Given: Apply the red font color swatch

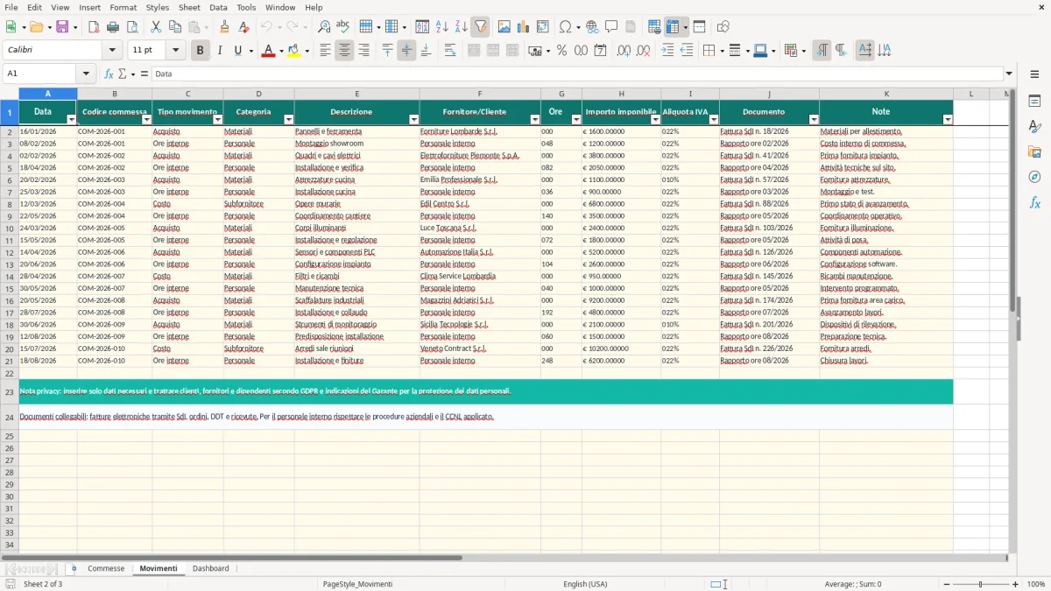Looking at the screenshot, I should click(268, 51).
